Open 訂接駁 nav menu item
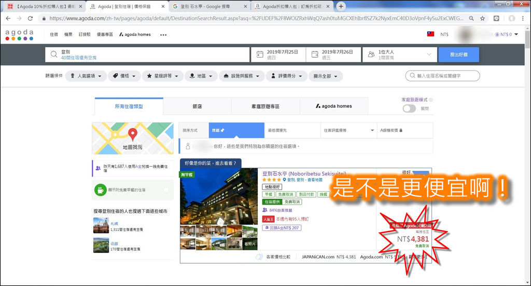The width and height of the screenshot is (531, 286). tap(85, 35)
